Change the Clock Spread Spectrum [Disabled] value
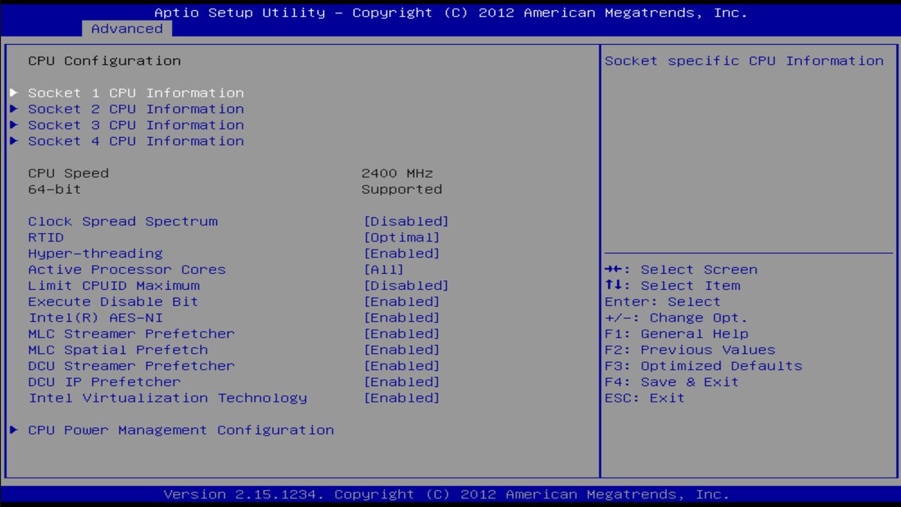Viewport: 901px width, 507px height. tap(406, 221)
